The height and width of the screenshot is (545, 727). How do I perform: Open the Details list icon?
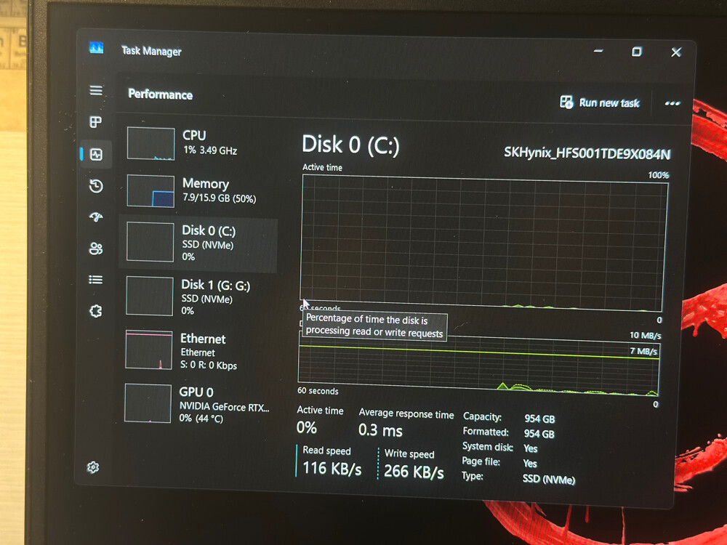(95, 280)
